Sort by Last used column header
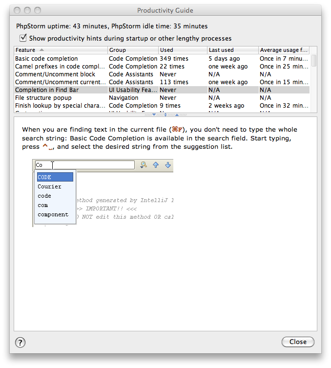Image resolution: width=331 pixels, height=368 pixels. click(233, 50)
